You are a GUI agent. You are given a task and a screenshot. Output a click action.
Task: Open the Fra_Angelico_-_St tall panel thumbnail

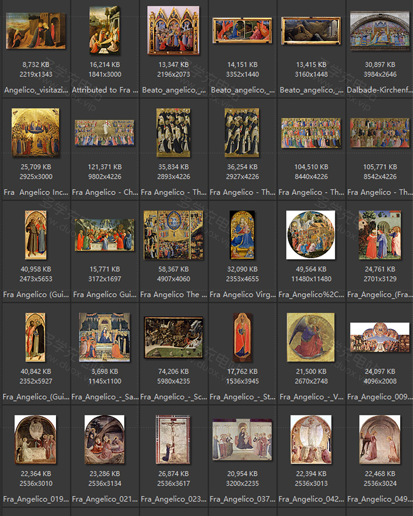[x=242, y=337]
